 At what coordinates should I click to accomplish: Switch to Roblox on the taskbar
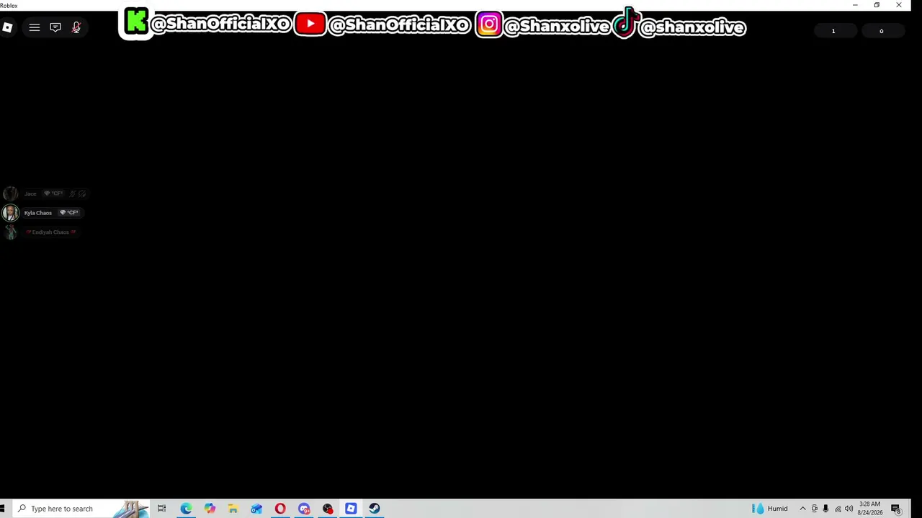(x=351, y=509)
